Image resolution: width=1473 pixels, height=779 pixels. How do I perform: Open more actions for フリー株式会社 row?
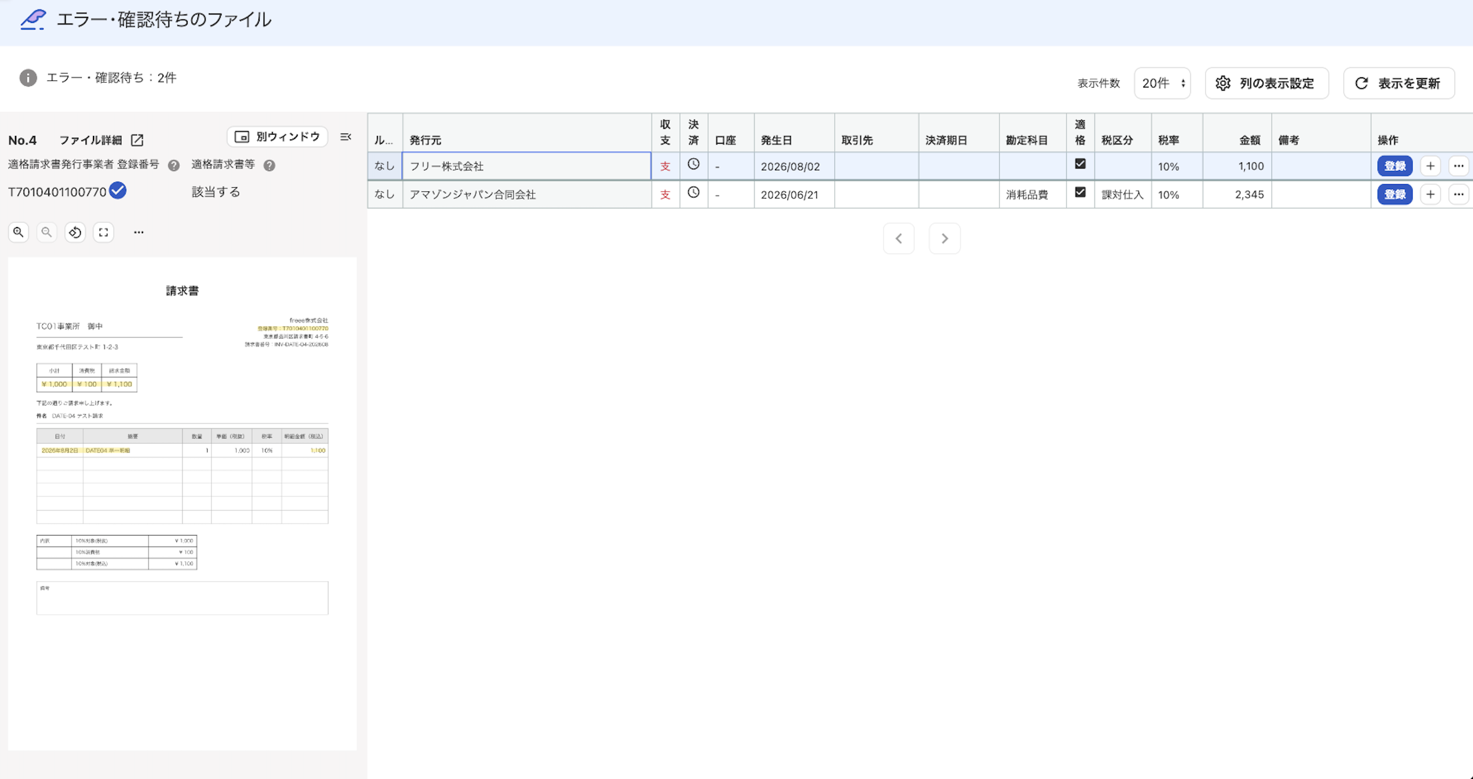(1459, 166)
